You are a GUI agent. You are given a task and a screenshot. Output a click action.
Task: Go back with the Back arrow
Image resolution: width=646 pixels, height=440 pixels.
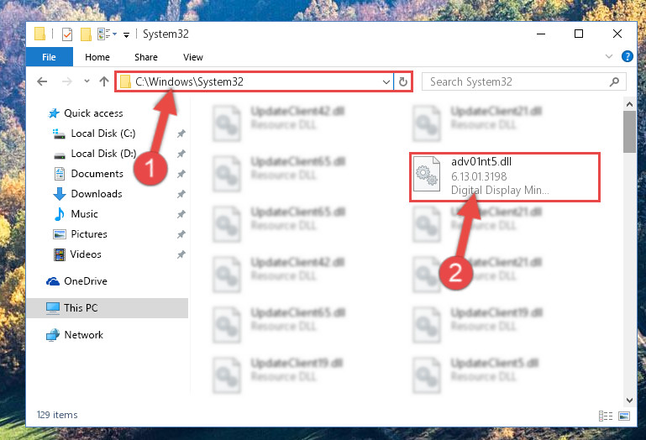tap(43, 81)
